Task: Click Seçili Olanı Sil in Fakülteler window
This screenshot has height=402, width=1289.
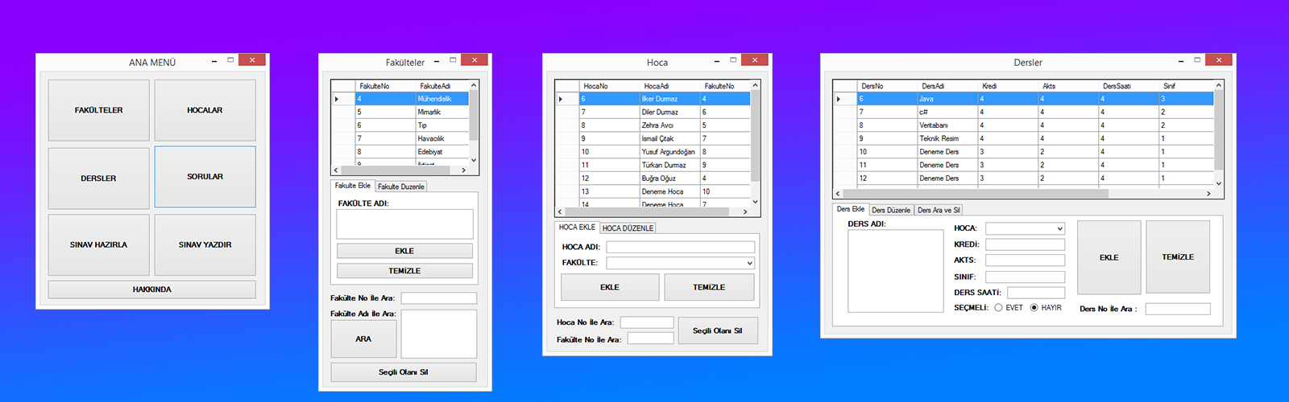Action: [404, 372]
